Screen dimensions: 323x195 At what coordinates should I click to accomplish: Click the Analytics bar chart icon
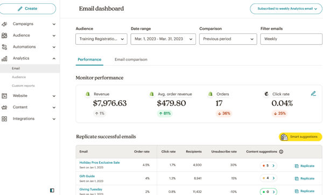(x=4, y=59)
